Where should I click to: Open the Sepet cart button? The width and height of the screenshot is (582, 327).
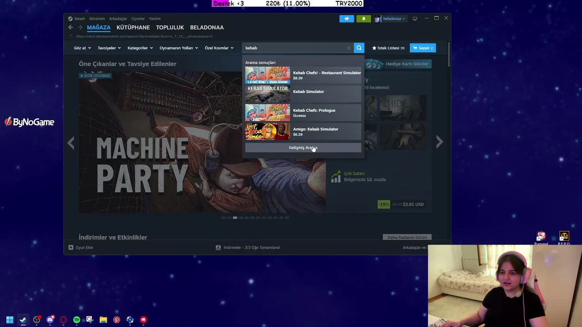click(423, 48)
